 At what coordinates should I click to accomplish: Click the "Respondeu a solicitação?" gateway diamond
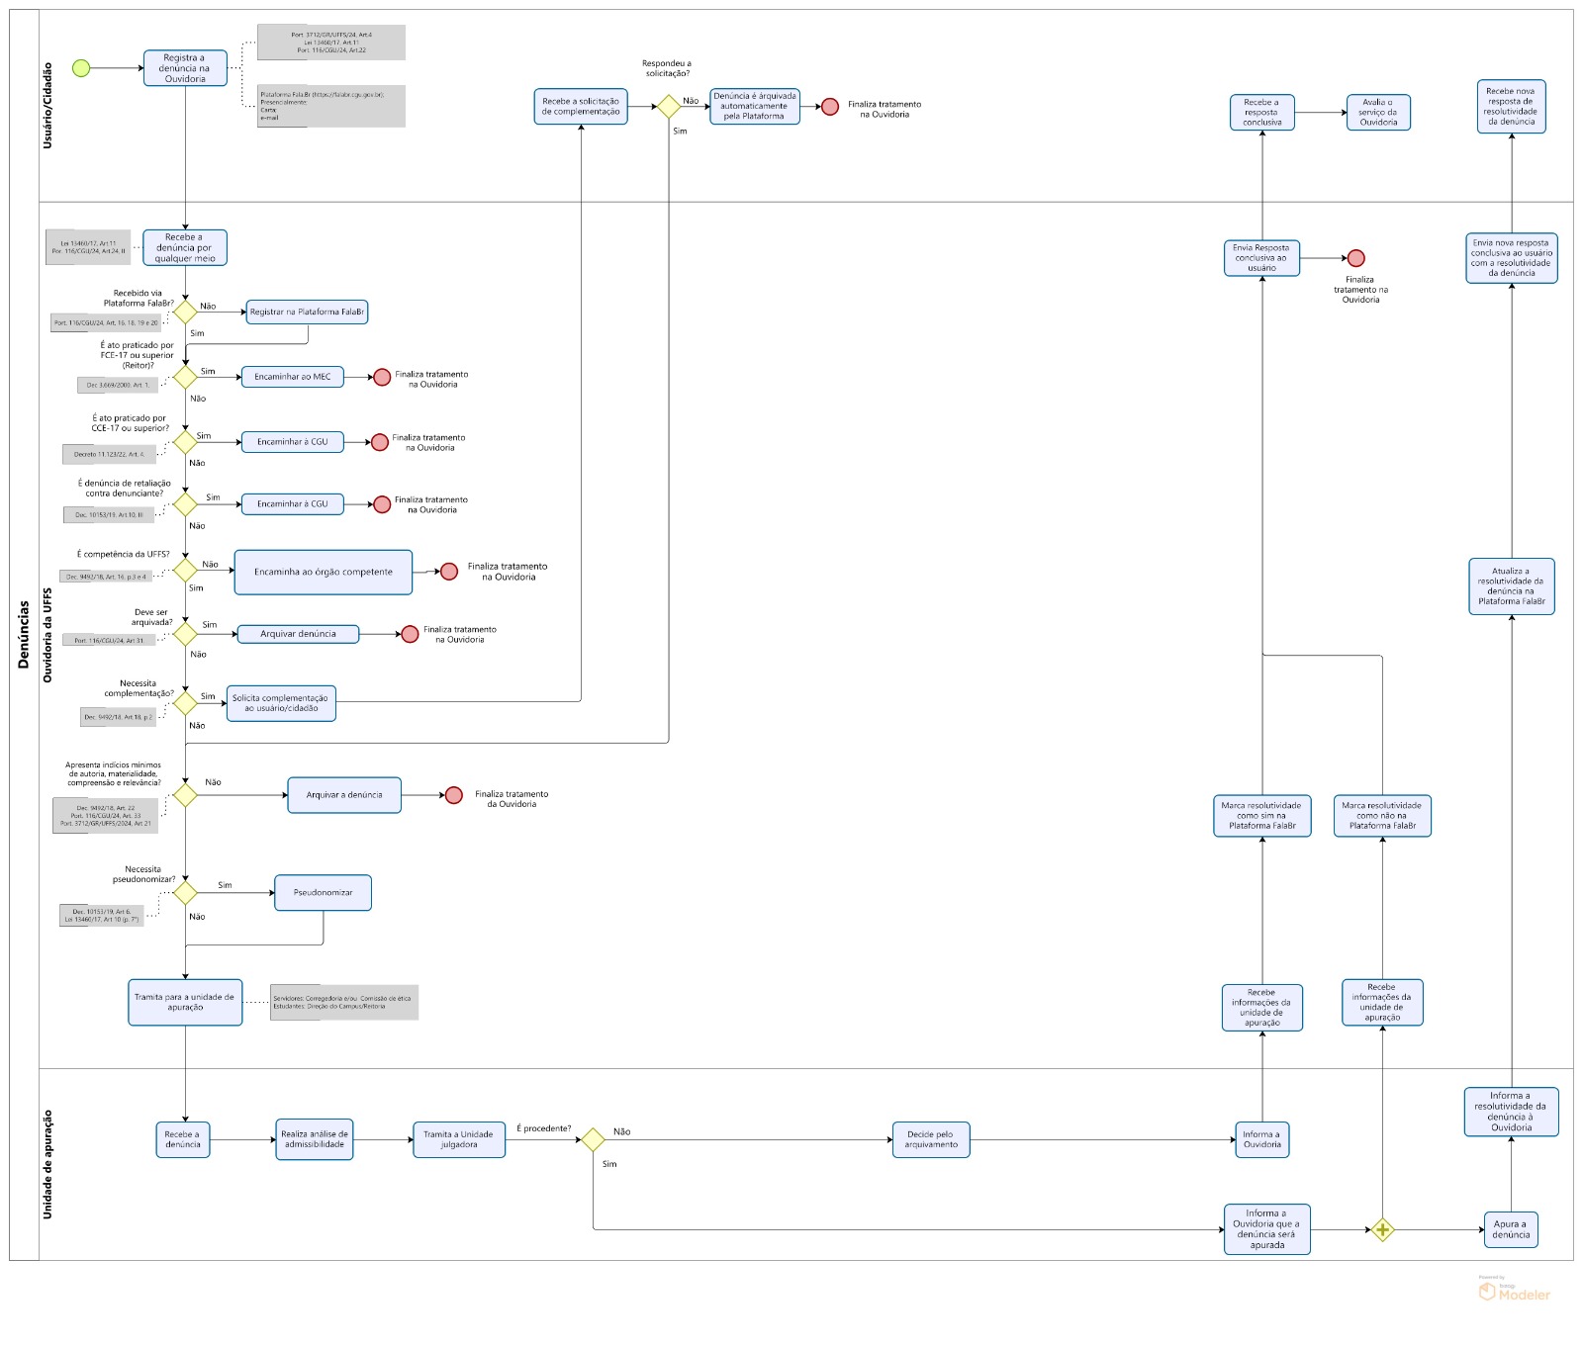pos(669,106)
